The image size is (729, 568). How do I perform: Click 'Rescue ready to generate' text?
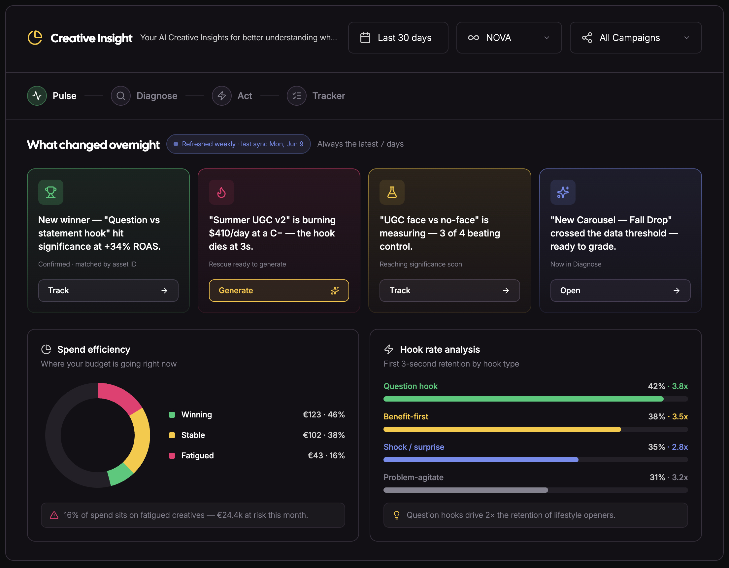[x=247, y=264]
